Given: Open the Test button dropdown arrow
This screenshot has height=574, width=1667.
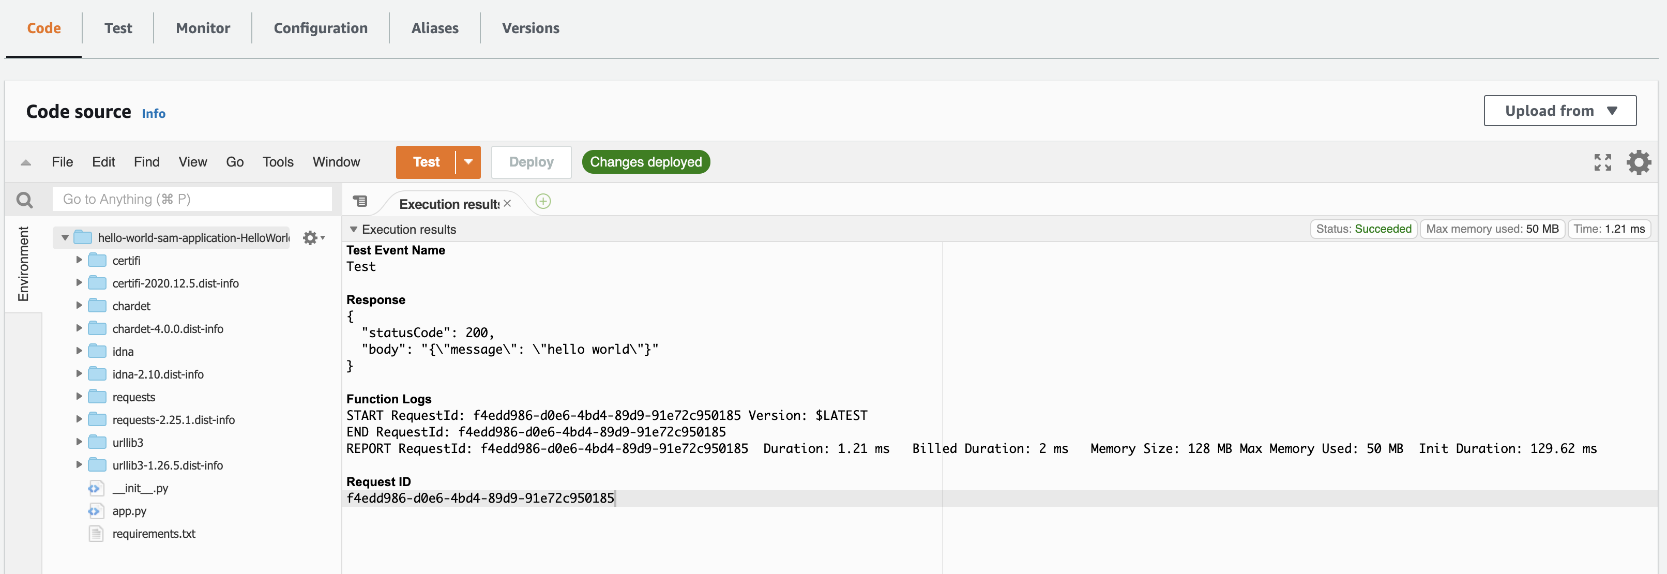Looking at the screenshot, I should click(x=468, y=162).
